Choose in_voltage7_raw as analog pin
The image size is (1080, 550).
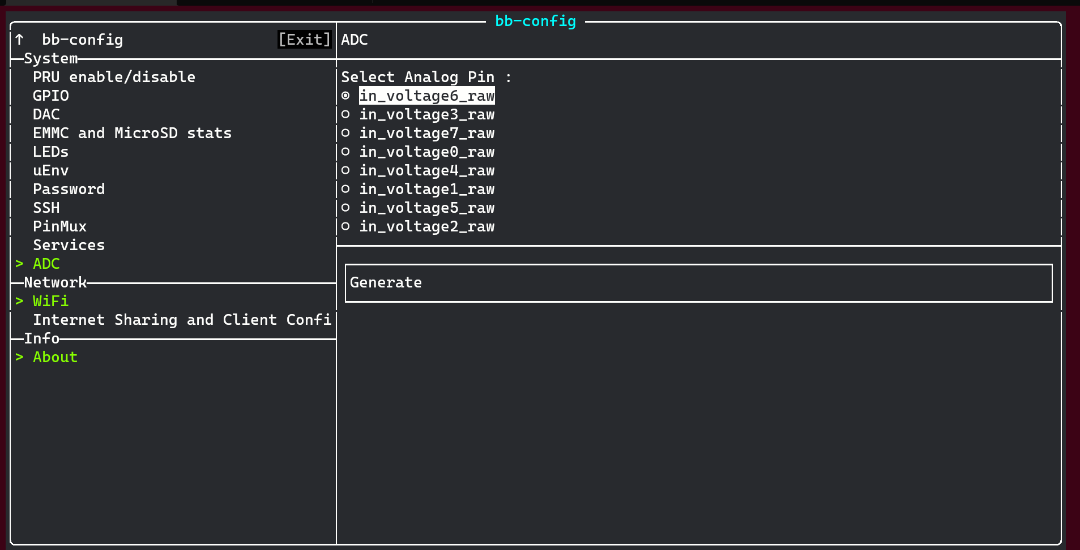click(x=426, y=133)
